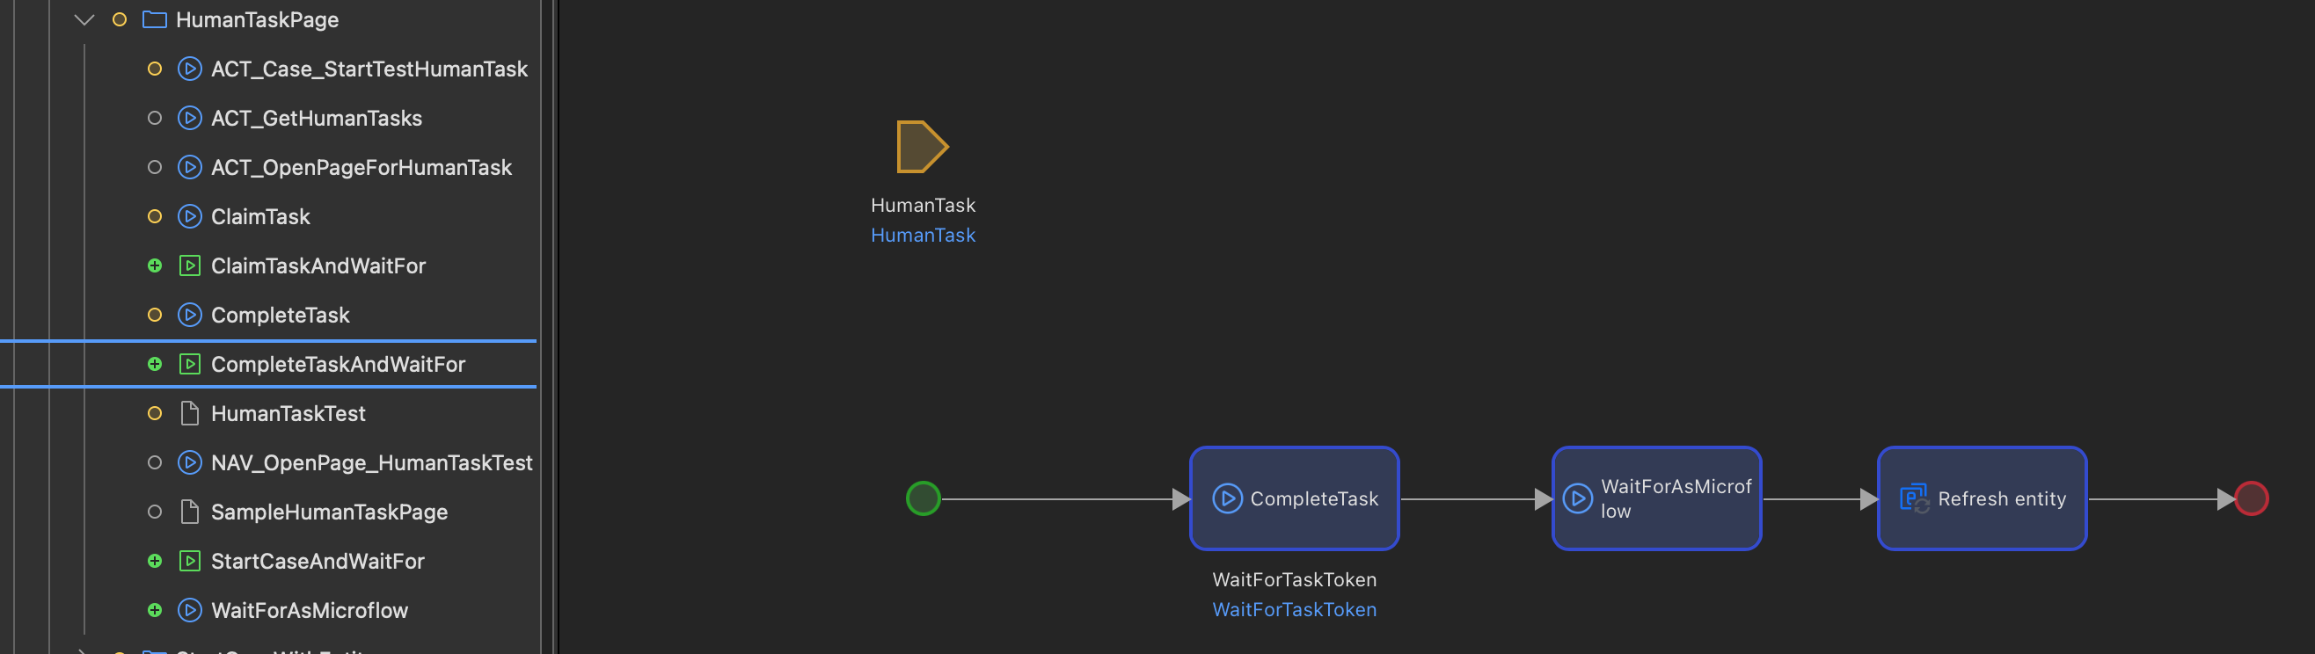Click the red end event circle
2315x654 pixels.
[x=2250, y=498]
